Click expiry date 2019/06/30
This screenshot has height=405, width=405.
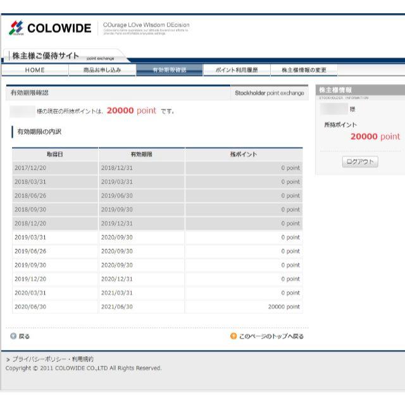click(116, 196)
